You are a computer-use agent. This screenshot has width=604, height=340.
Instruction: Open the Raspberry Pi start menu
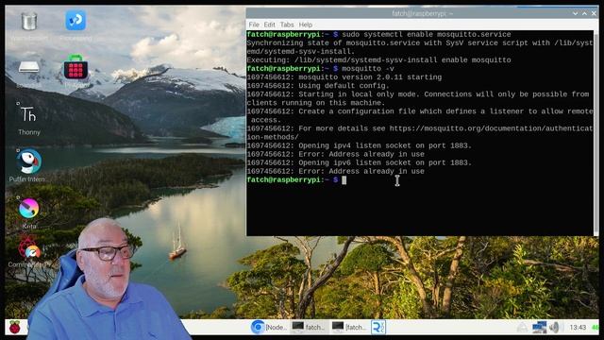coord(15,328)
